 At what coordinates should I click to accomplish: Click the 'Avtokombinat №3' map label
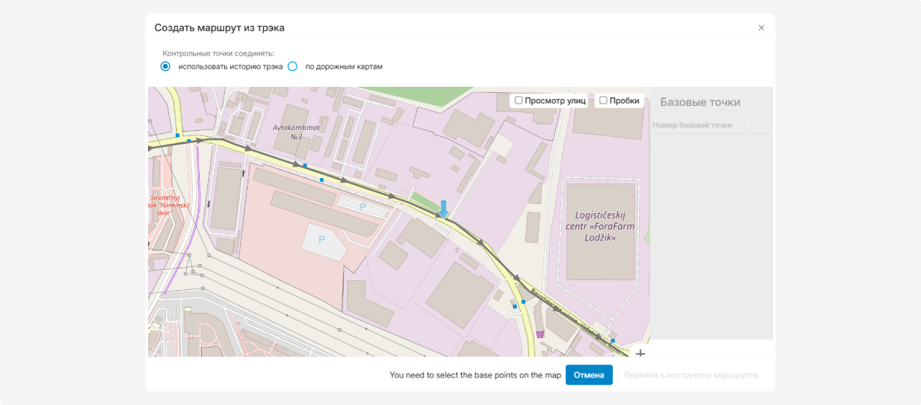288,132
